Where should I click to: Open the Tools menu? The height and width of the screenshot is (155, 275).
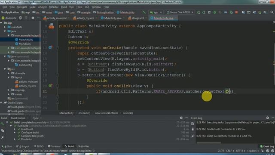click(x=79, y=7)
